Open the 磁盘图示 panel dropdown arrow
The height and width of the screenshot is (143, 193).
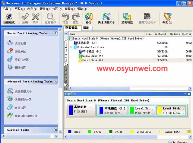185,94
